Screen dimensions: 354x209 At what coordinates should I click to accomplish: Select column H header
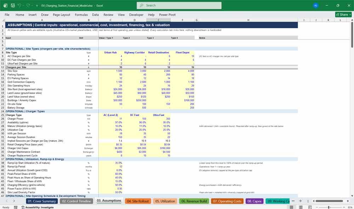pos(248,20)
